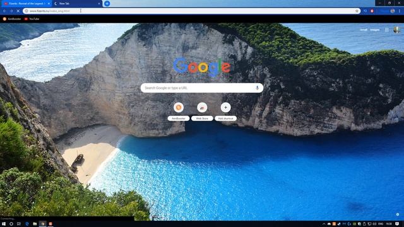Image resolution: width=404 pixels, height=227 pixels.
Task: Bookmark this page with the star icon
Action: click(357, 11)
